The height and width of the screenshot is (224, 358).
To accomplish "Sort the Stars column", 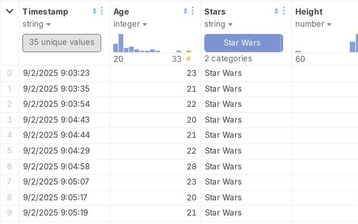I will tap(276, 11).
